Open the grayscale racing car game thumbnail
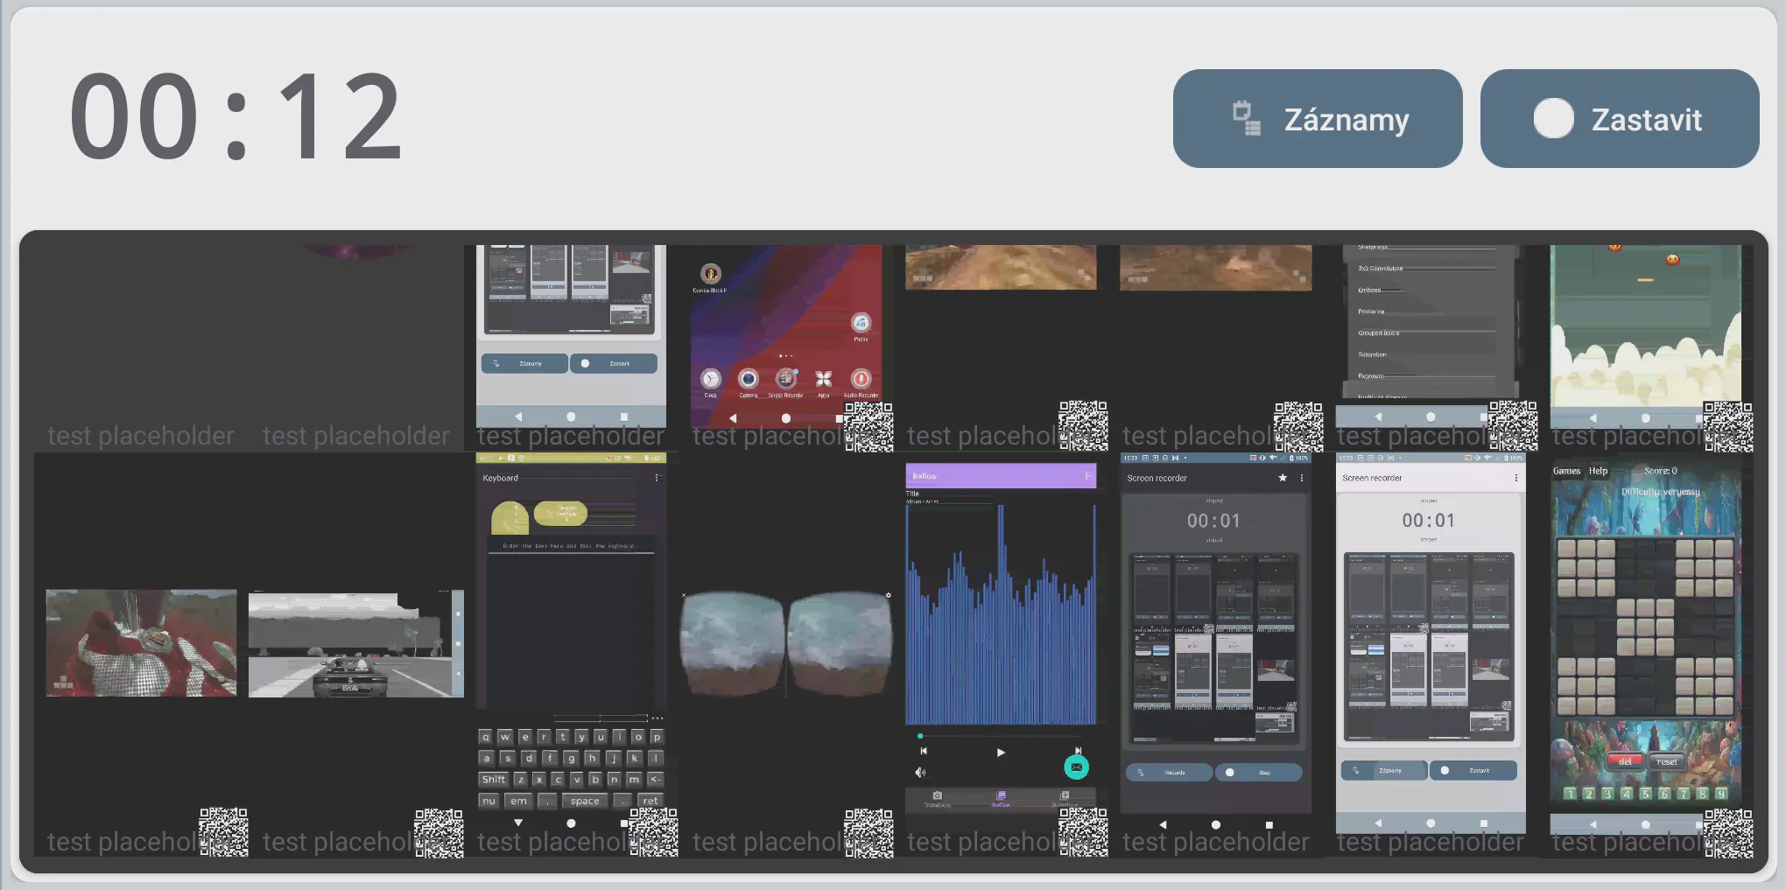1786x890 pixels. (x=356, y=644)
